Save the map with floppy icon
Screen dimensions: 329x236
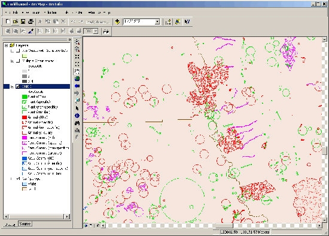click(x=23, y=21)
